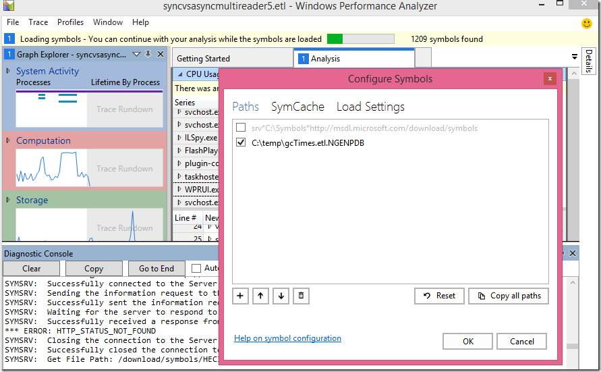The image size is (601, 372).
Task: Close the Diagnostic Console with X icon
Action: pos(573,254)
